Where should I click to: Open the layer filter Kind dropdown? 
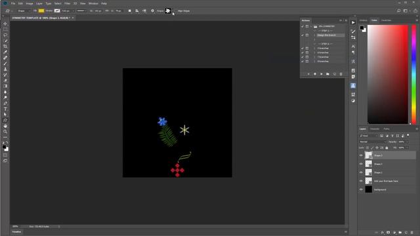[x=369, y=136]
